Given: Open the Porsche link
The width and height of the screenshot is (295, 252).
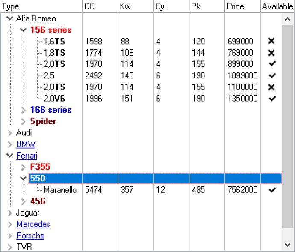Looking at the screenshot, I should coord(30,236).
